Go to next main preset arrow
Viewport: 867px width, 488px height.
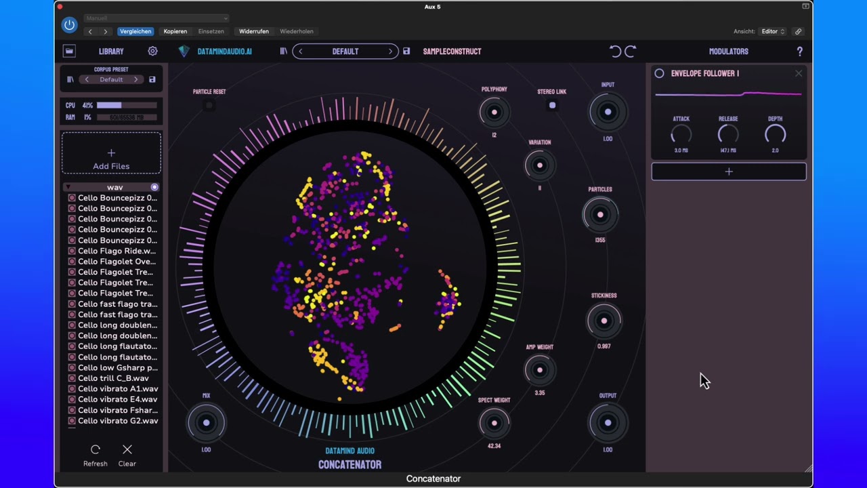pyautogui.click(x=390, y=51)
